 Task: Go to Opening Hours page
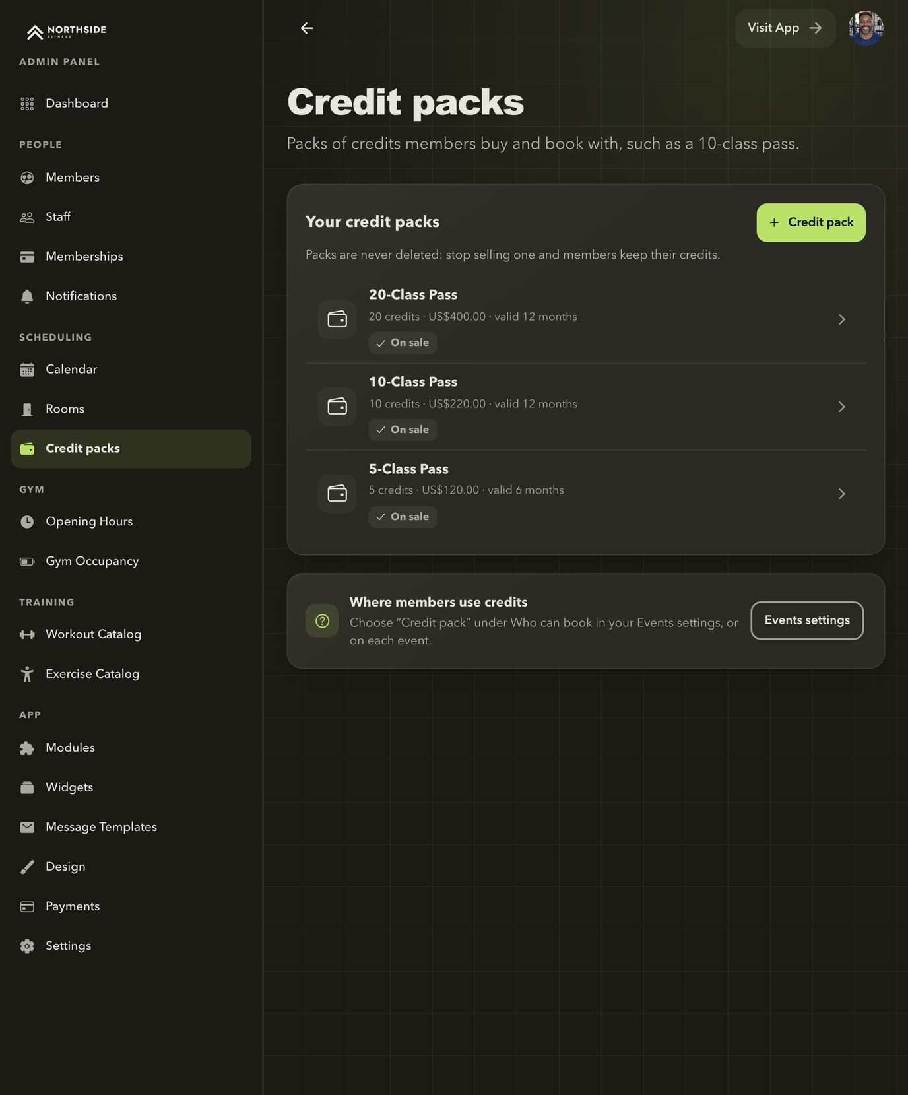[x=131, y=522]
